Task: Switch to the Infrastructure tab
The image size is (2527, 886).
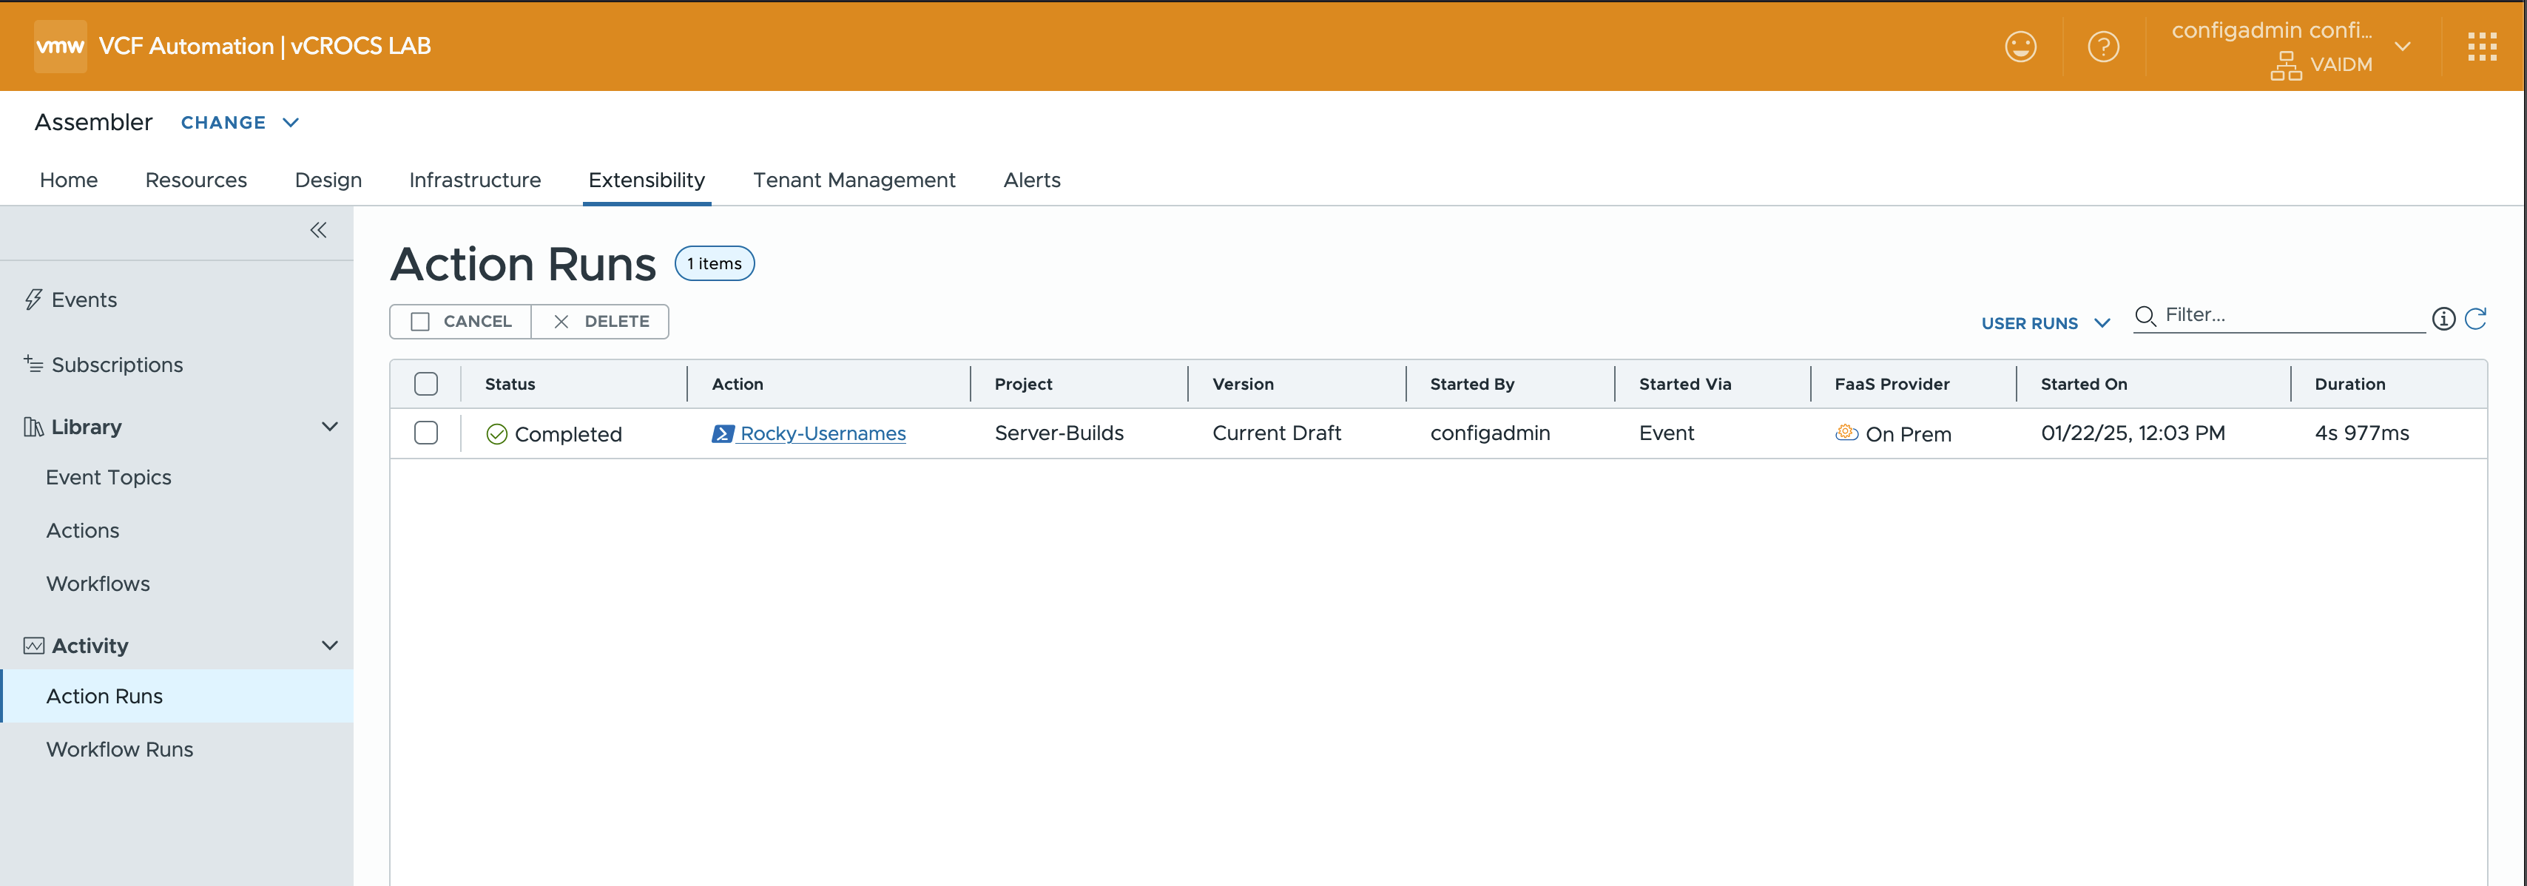Action: click(x=475, y=180)
